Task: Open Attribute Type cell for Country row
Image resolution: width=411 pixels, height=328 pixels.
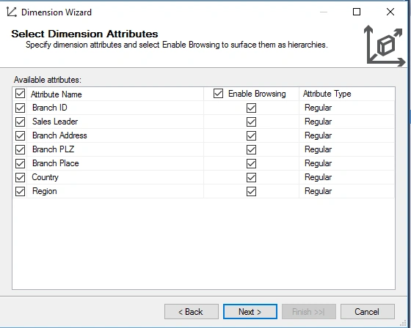Action: click(346, 177)
